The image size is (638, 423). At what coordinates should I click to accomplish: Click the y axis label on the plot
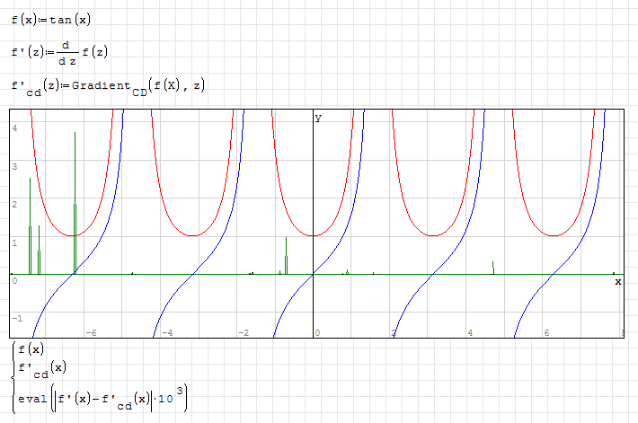coord(318,117)
